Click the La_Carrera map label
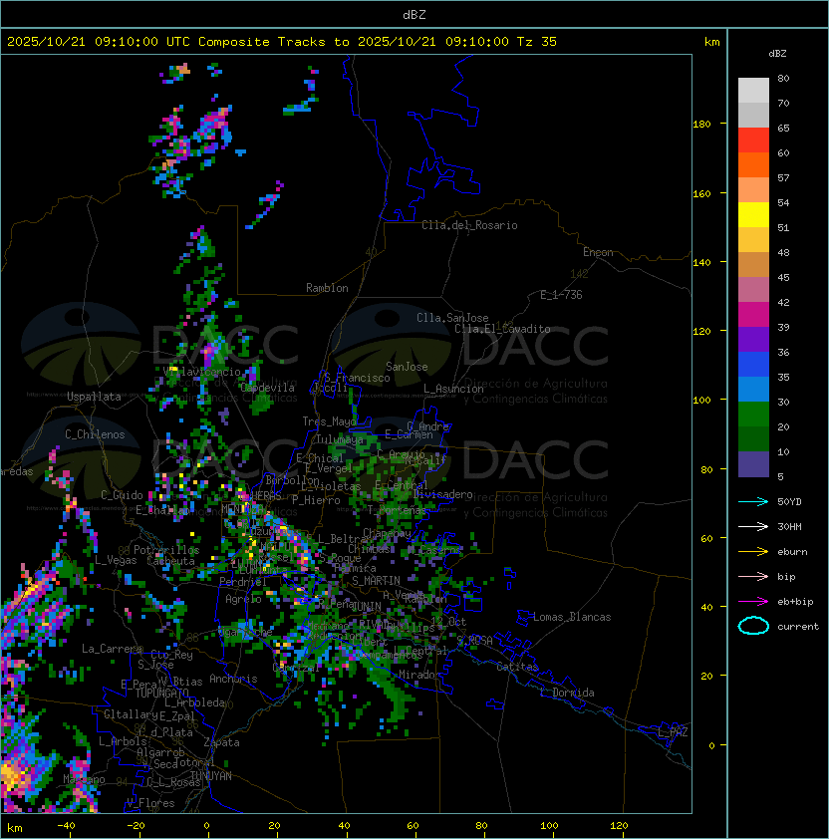Image resolution: width=829 pixels, height=839 pixels. tap(113, 649)
